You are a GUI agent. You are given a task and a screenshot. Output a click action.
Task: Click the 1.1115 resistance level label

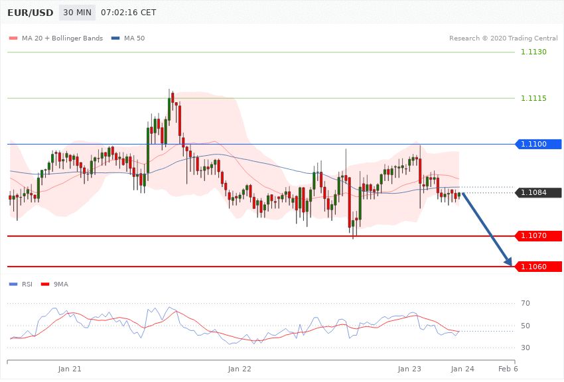coord(533,98)
